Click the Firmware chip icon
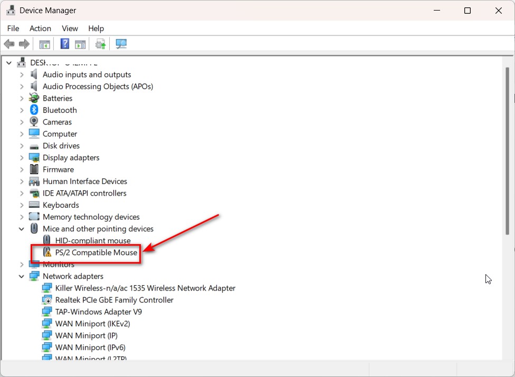The height and width of the screenshot is (377, 515). coord(34,169)
